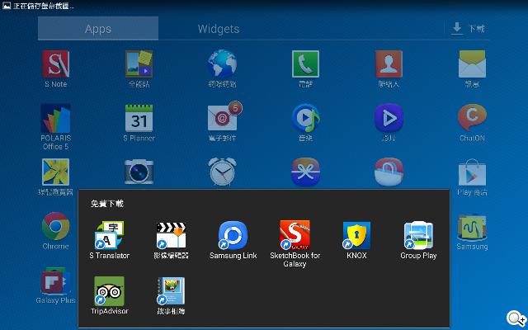
Task: Open the envelope Messages app
Action: point(472,64)
